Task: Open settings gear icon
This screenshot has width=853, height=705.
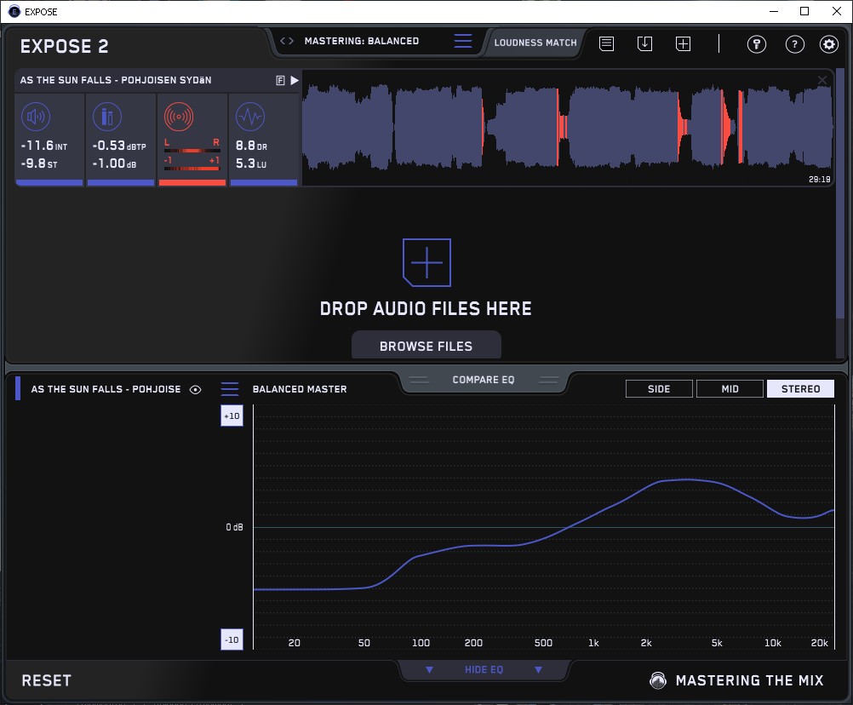Action: [x=828, y=44]
